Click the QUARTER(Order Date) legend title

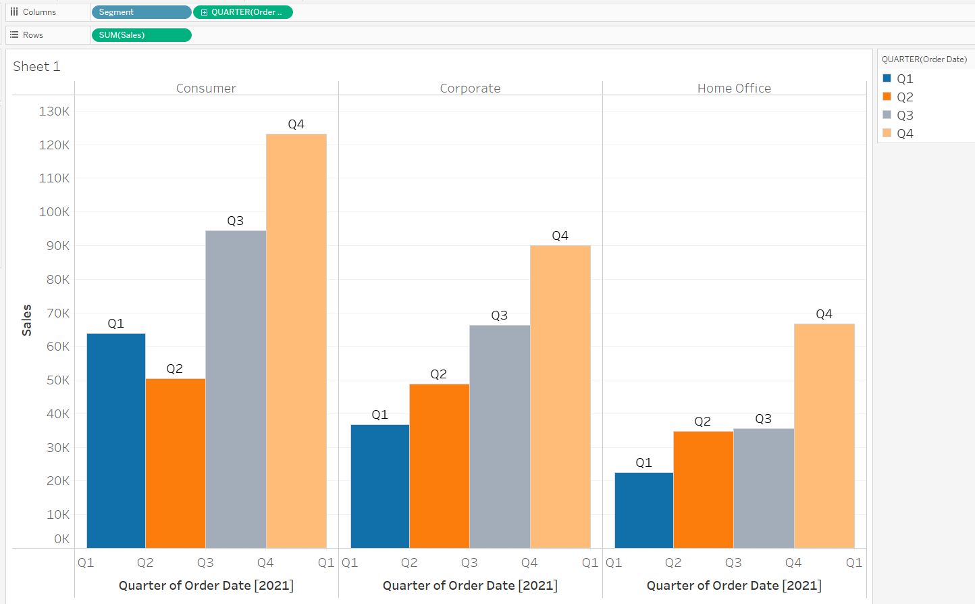click(924, 59)
